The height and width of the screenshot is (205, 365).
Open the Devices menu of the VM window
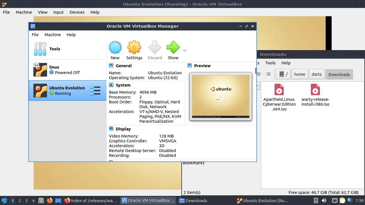click(x=77, y=12)
